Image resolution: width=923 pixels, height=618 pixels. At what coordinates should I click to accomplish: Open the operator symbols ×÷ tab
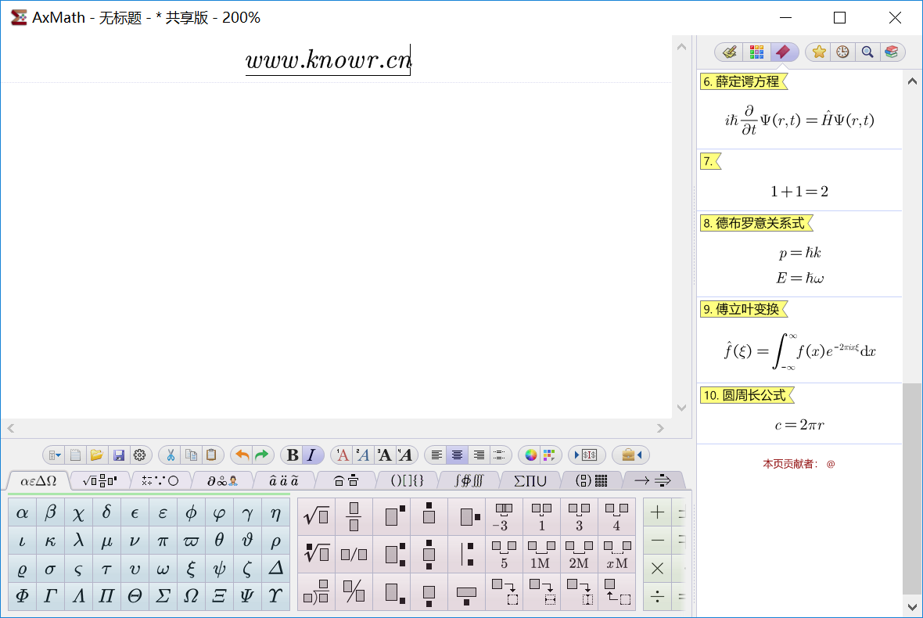pyautogui.click(x=160, y=481)
